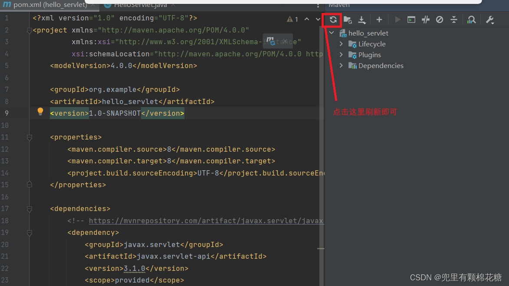Load Maven changes from floating popup

click(270, 41)
